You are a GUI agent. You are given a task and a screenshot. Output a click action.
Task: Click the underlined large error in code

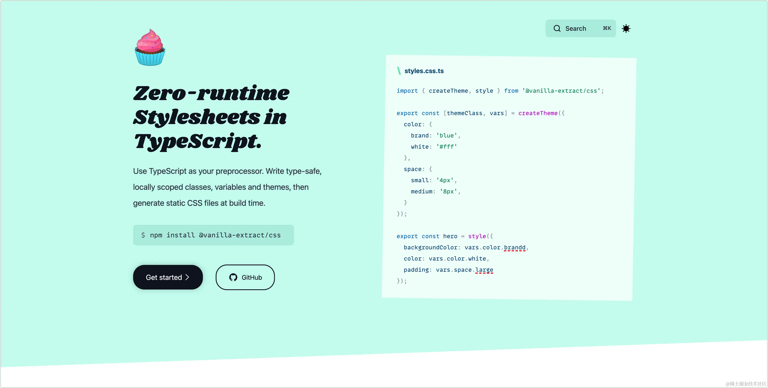(484, 270)
